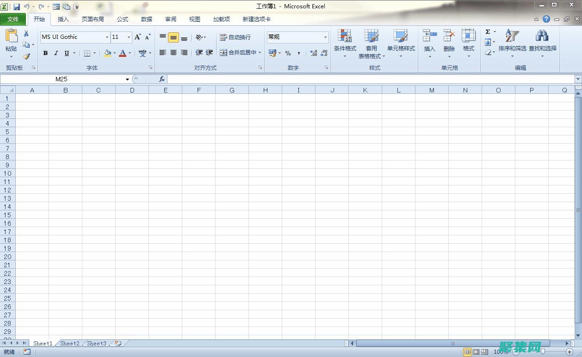
Task: Click the Insert Function fx icon
Action: 162,79
